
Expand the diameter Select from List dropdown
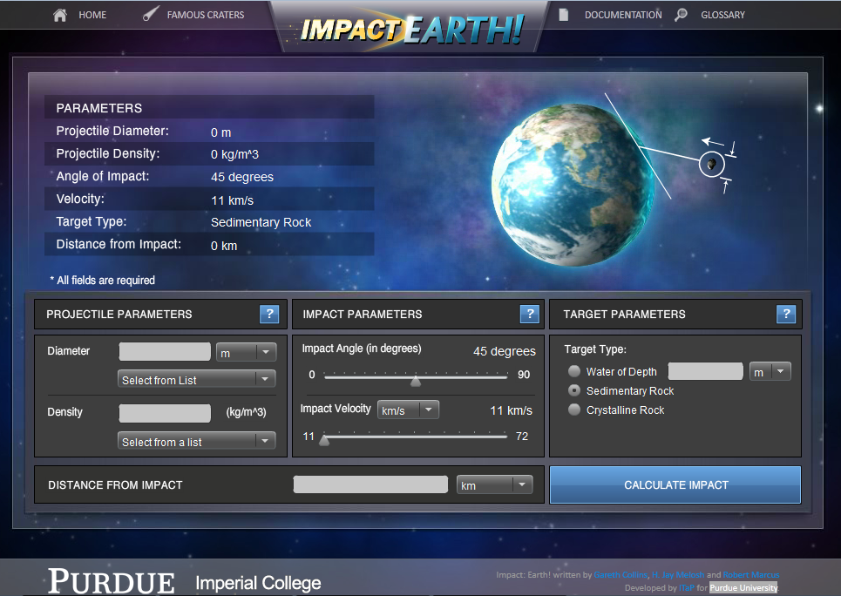196,379
